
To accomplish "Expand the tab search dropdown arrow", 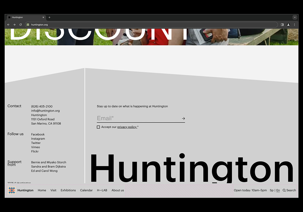I will tap(295, 17).
